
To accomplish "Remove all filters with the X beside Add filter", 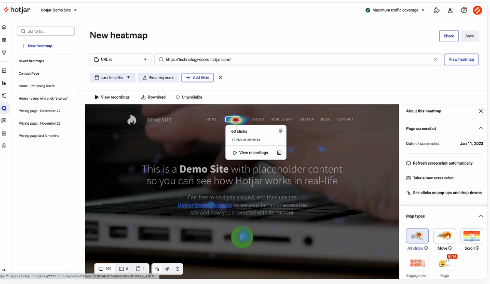I will [x=220, y=77].
